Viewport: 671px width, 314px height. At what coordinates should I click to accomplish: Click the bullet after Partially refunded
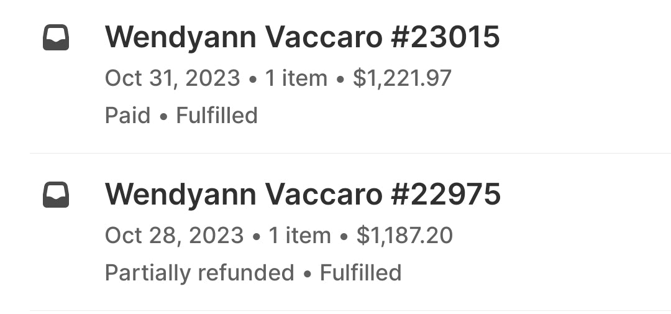(x=307, y=274)
